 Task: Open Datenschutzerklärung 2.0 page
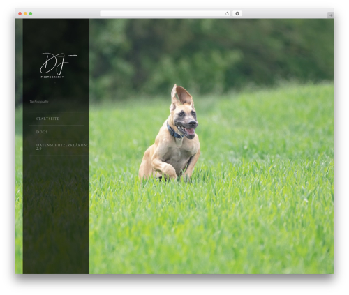click(x=62, y=146)
